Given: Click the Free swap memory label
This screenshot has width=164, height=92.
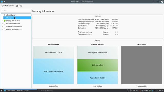Looking at the screenshot, I should [x=85, y=34].
